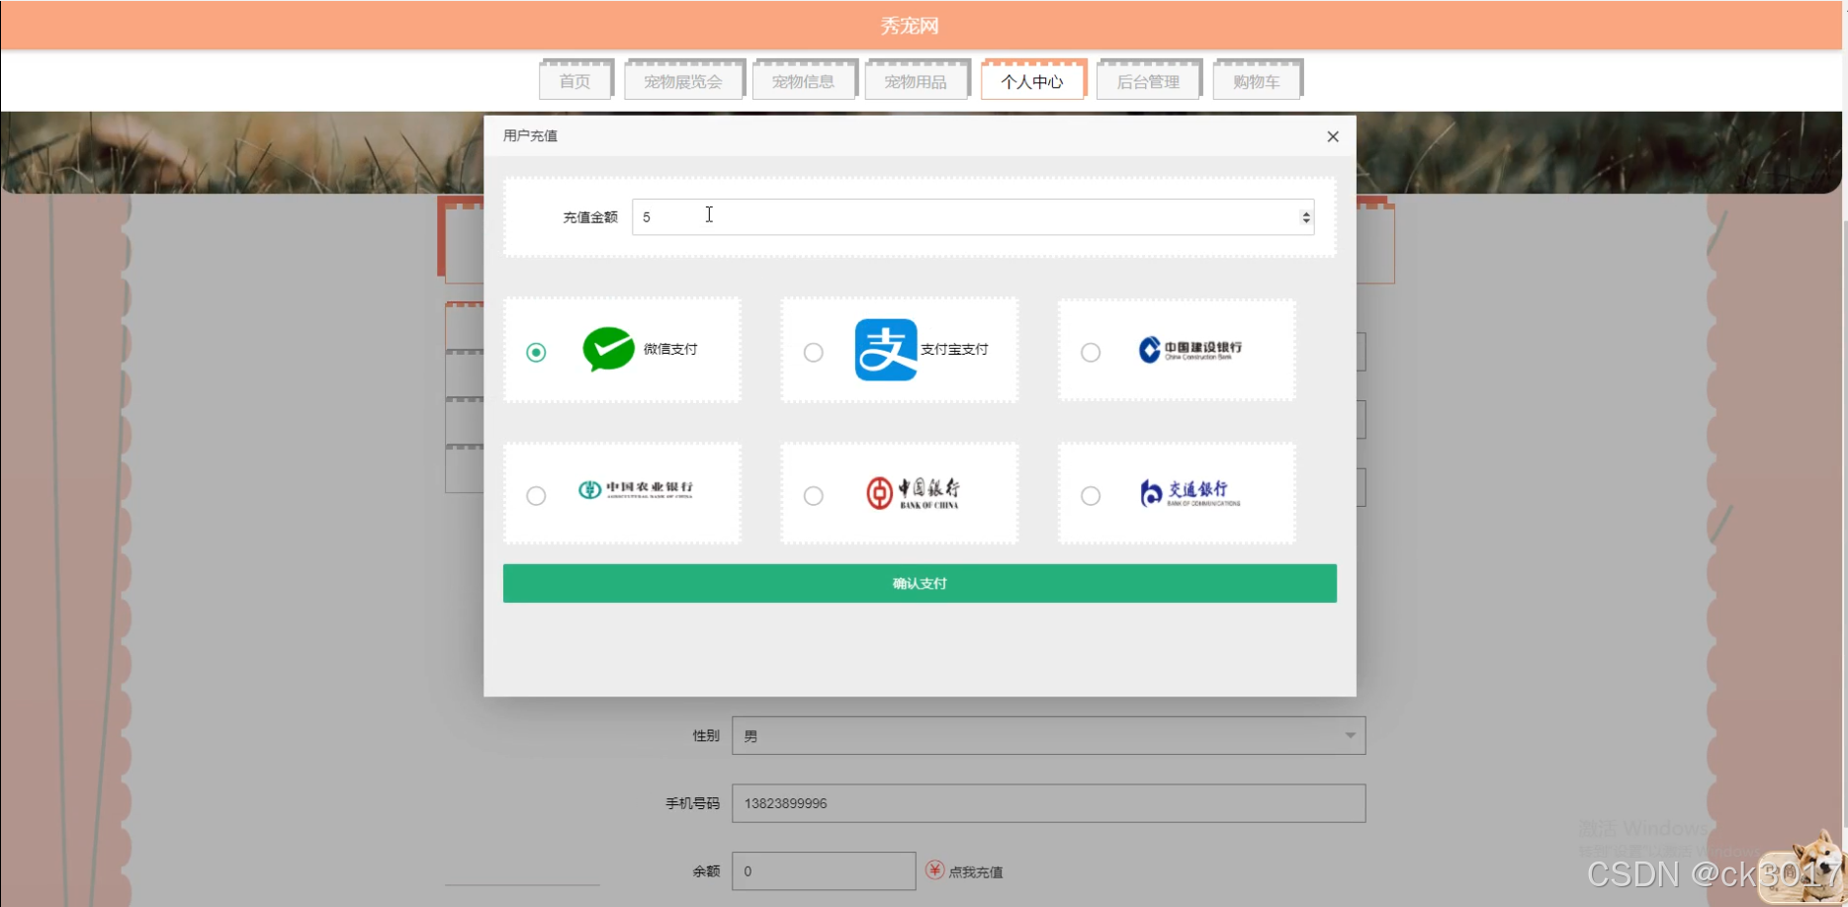Click the 充值金额 spinner arrows
Viewport: 1848px width, 907px height.
tap(1306, 217)
